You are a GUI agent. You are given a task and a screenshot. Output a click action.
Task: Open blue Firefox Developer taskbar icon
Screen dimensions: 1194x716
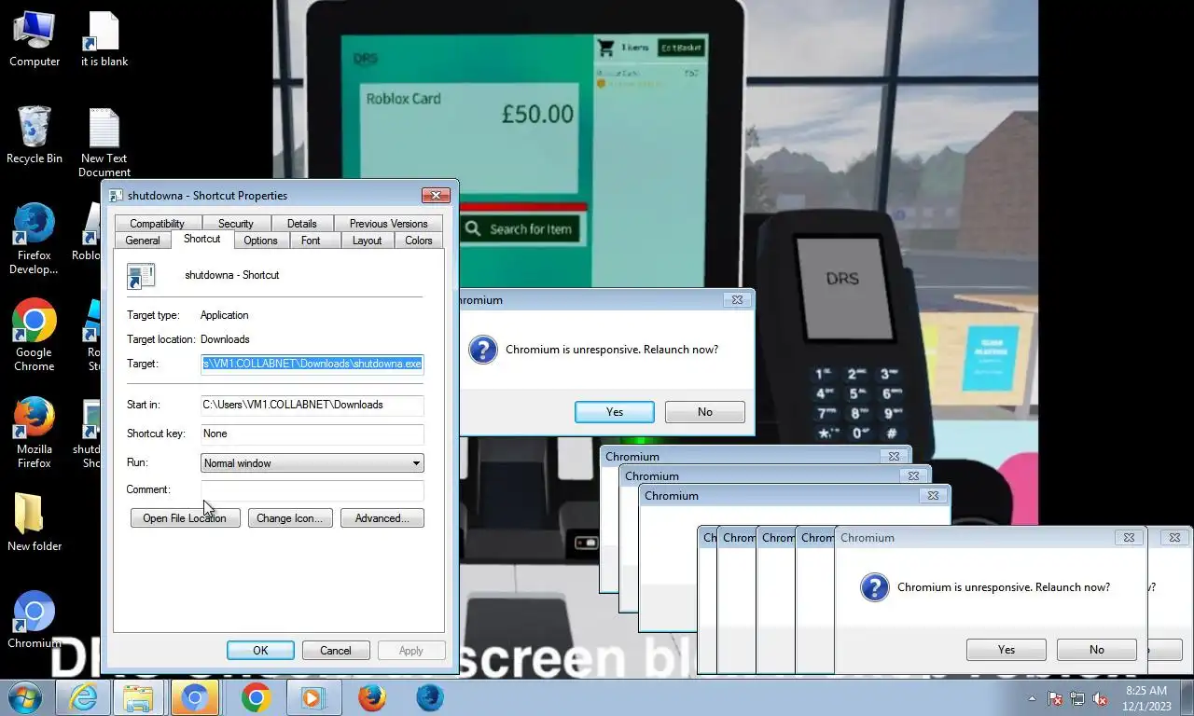[x=429, y=697]
